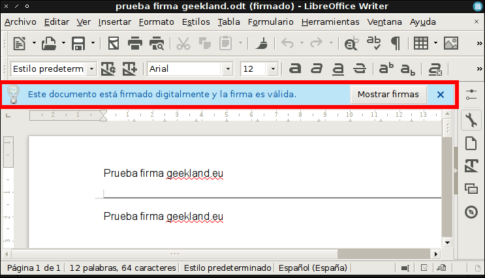Toggle underline formatting
The height and width of the screenshot is (278, 485).
338,69
